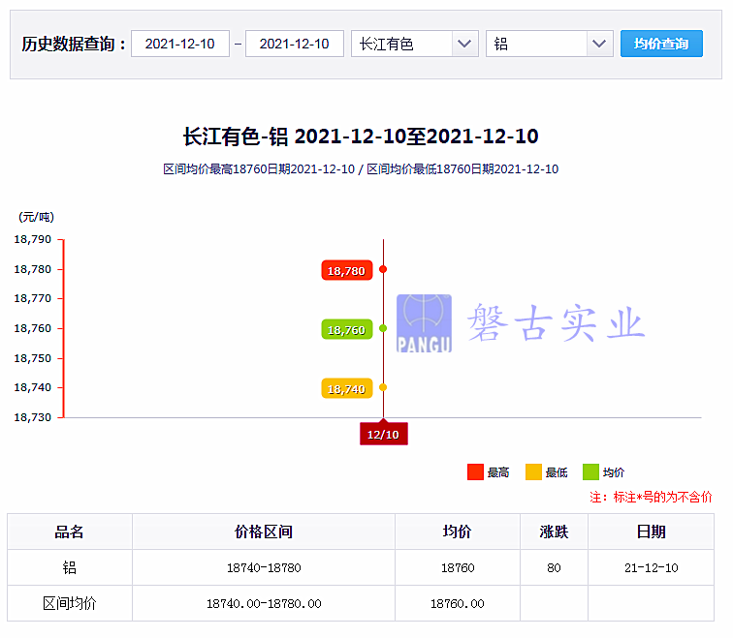Click the 区间均价 row label
This screenshot has width=733, height=638.
click(70, 603)
